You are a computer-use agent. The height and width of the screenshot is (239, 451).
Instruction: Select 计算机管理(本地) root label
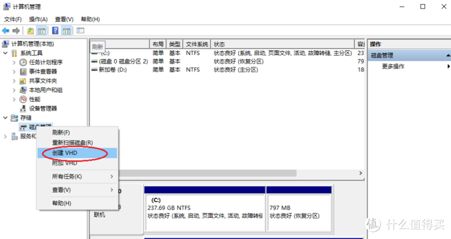32,44
